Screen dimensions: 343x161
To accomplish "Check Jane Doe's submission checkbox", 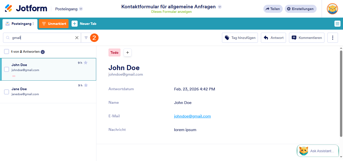I will pyautogui.click(x=6, y=92).
